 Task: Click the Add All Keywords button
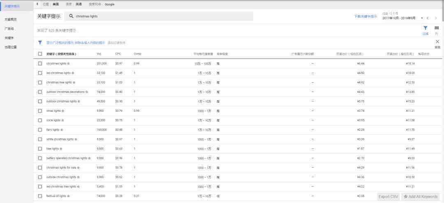[x=421, y=197]
